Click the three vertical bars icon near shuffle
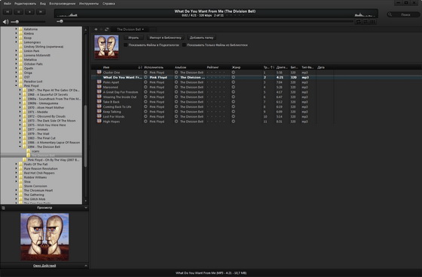Viewport: 422px width, 277px height. pyautogui.click(x=373, y=22)
